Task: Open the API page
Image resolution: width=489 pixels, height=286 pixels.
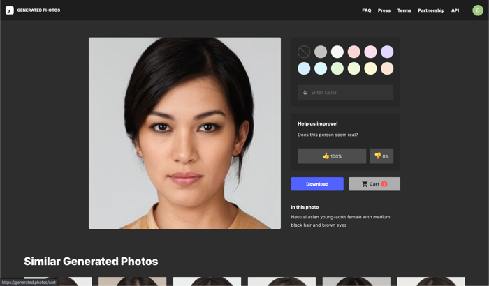Action: coord(455,10)
